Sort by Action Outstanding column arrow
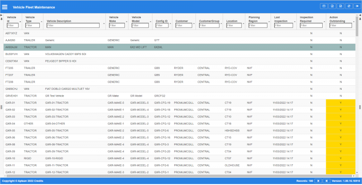 click(354, 21)
